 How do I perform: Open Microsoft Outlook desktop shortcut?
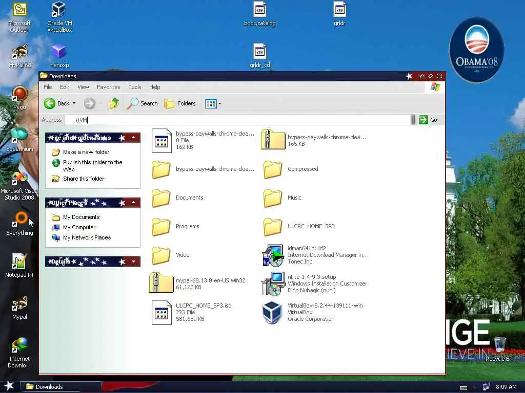[19, 17]
